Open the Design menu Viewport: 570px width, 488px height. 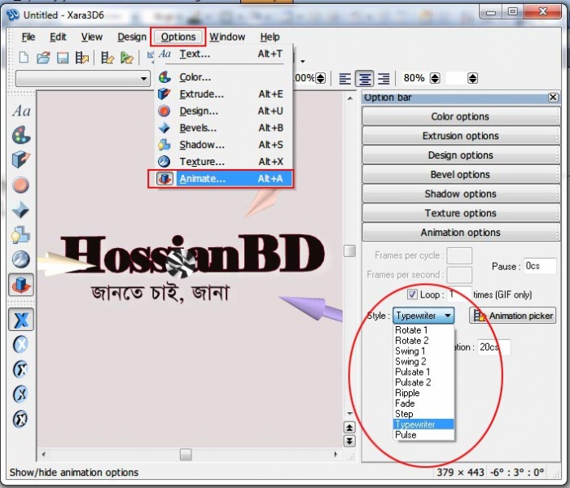point(132,37)
